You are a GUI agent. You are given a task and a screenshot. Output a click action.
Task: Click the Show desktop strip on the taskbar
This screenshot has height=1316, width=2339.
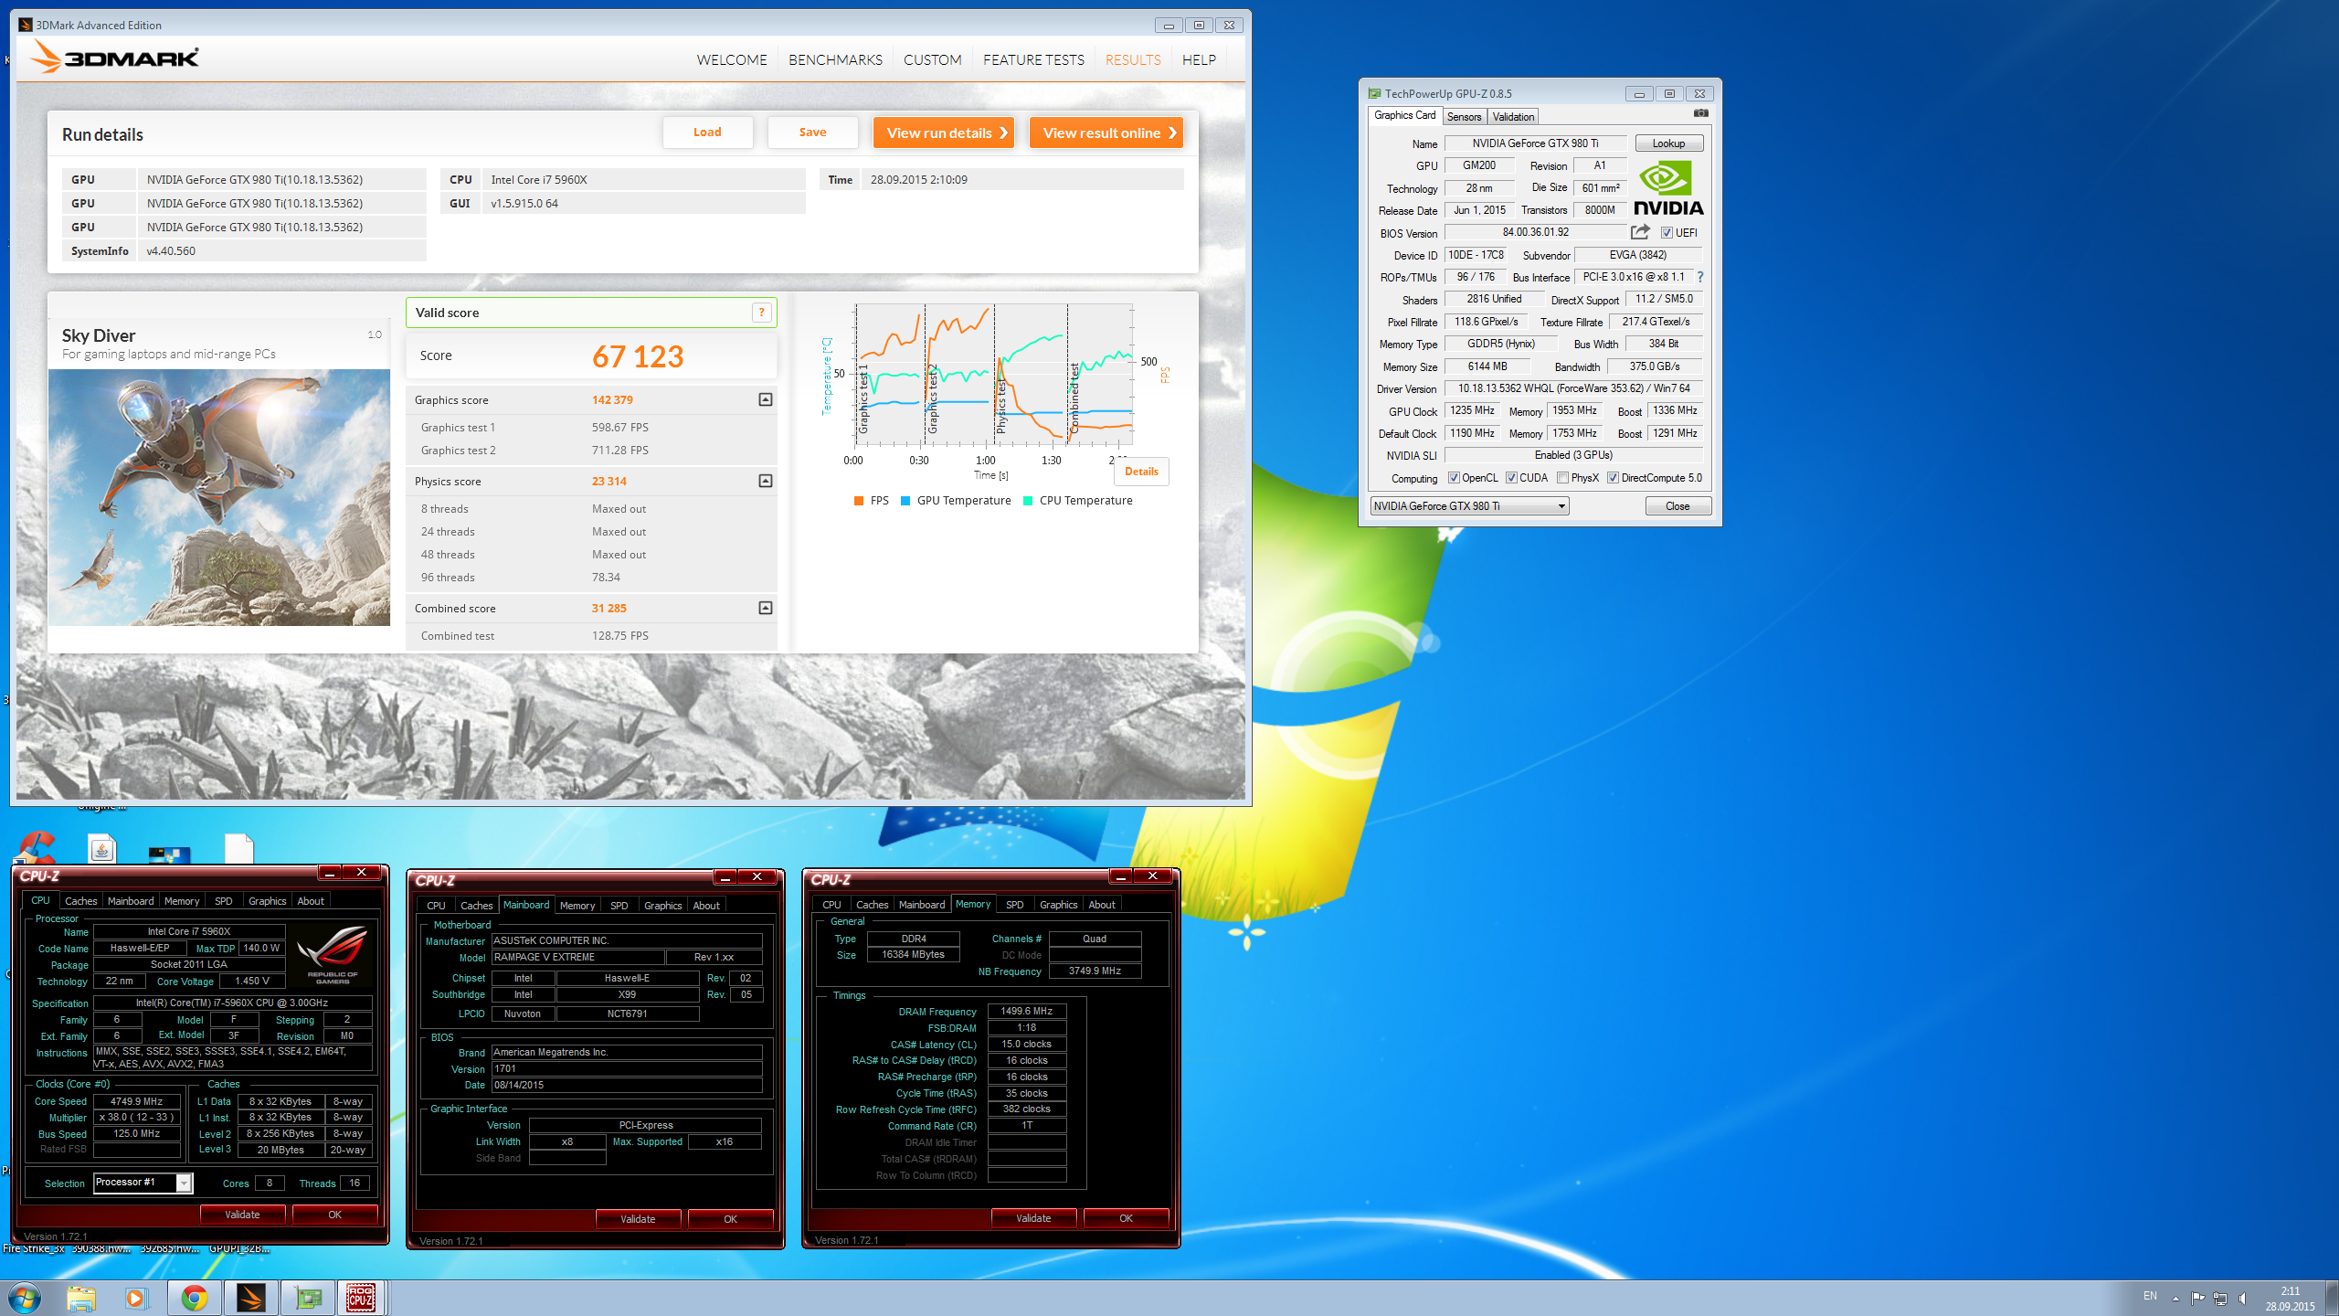(x=2333, y=1298)
